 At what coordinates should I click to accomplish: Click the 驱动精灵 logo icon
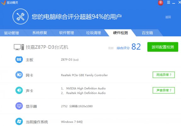pos(3,3)
